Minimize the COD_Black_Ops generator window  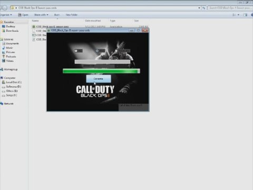point(131,31)
